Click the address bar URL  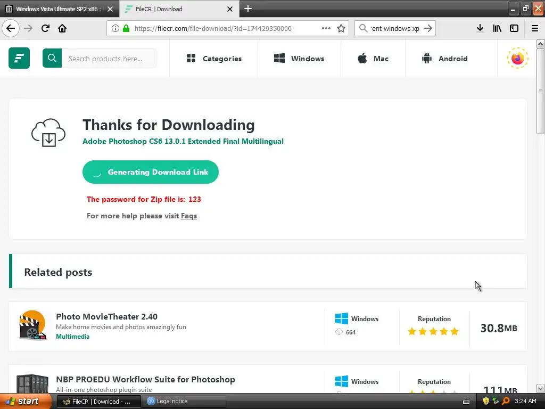pyautogui.click(x=213, y=29)
